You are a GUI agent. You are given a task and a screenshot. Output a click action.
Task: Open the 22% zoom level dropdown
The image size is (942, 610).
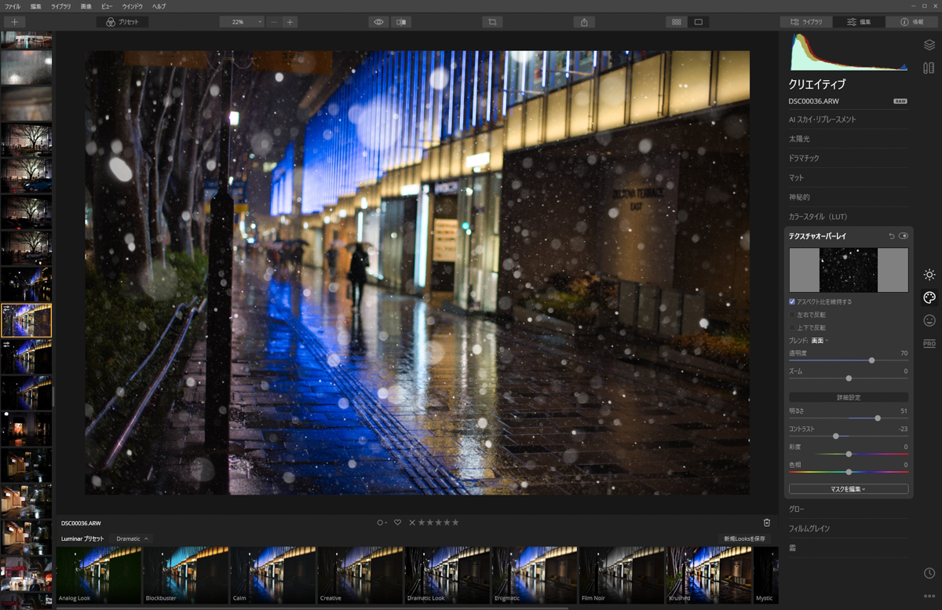pos(242,22)
